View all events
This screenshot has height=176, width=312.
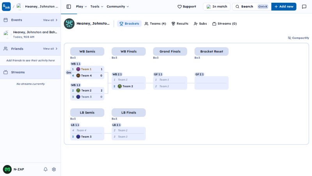50,20
